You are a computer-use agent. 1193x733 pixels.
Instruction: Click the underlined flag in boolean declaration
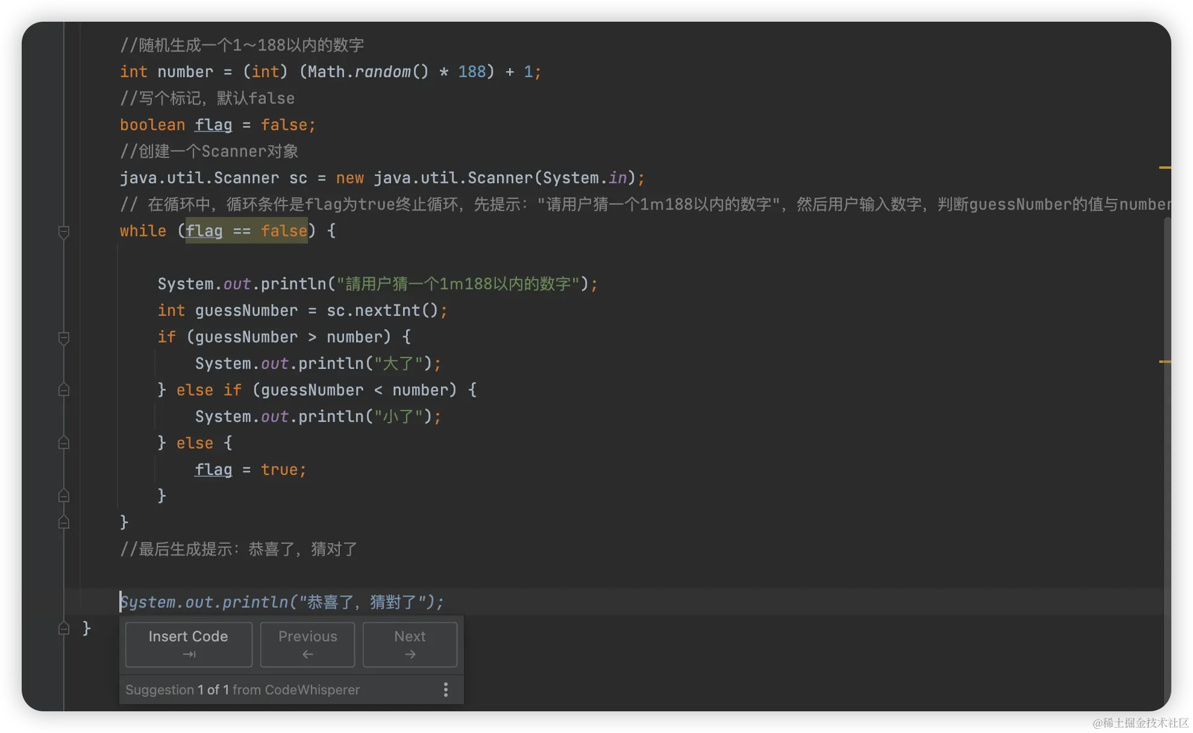pyautogui.click(x=213, y=125)
